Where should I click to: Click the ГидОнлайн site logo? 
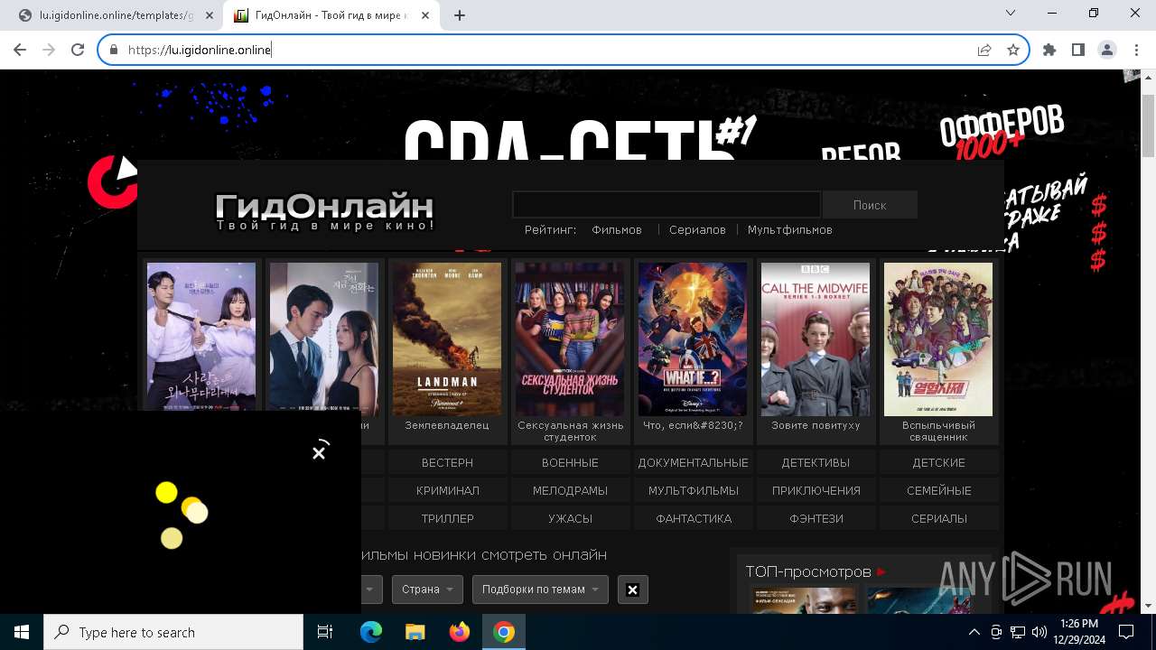tap(324, 209)
